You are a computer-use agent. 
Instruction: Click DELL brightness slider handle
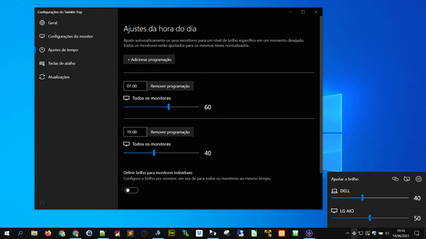click(362, 198)
